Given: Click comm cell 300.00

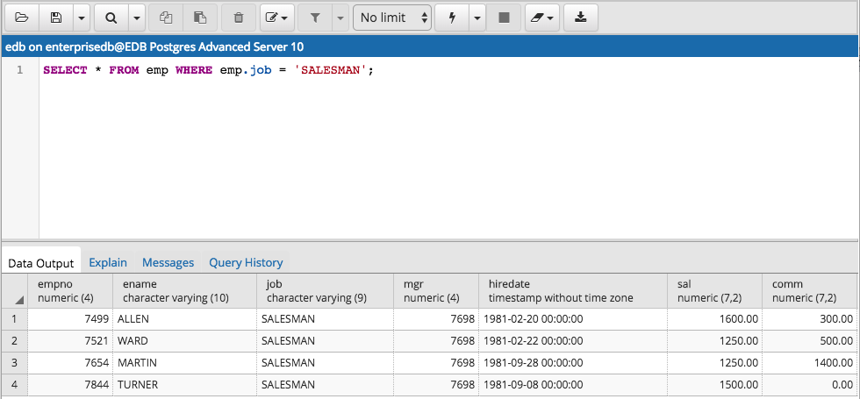Looking at the screenshot, I should click(x=811, y=319).
